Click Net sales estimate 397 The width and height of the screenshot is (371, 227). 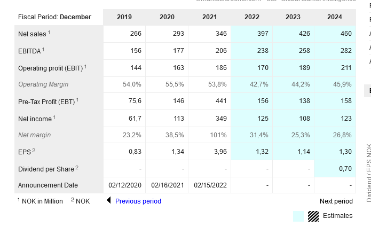263,34
